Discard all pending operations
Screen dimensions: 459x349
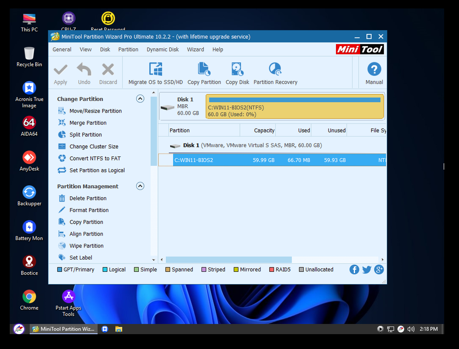coord(108,74)
